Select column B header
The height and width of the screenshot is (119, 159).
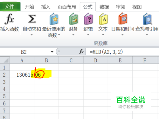click(46, 60)
